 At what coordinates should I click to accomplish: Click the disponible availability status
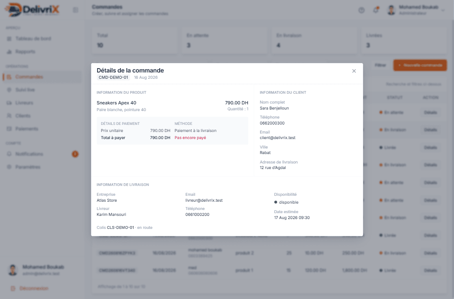[x=286, y=202]
